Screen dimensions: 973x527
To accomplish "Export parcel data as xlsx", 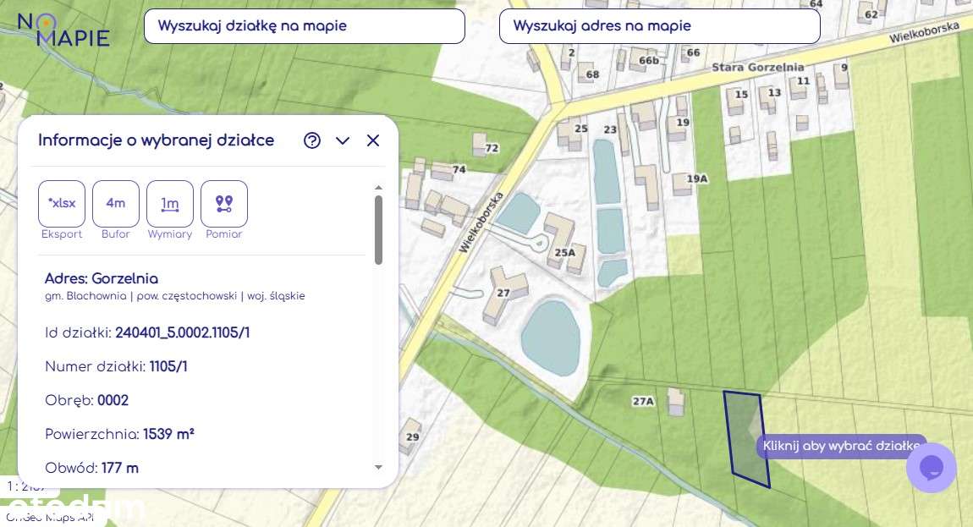I will (62, 204).
